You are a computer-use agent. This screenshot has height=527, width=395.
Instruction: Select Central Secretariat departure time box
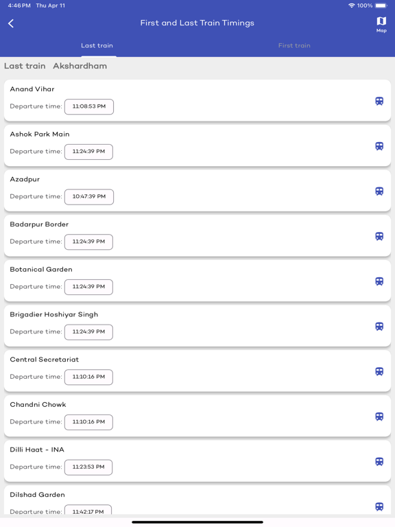(88, 377)
